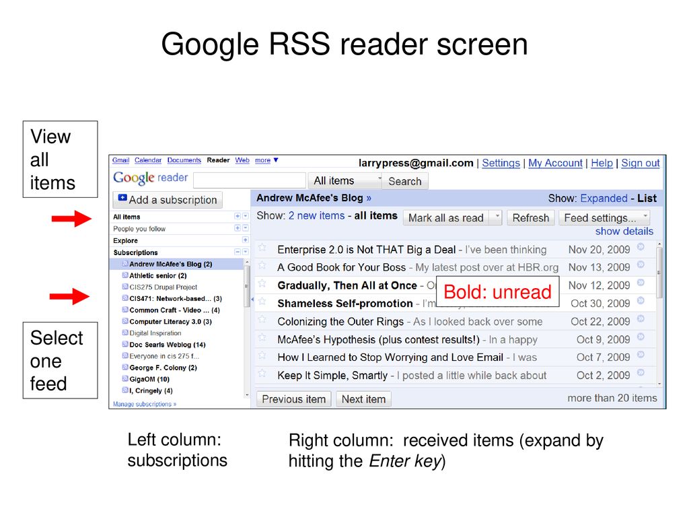Image resolution: width=689 pixels, height=517 pixels.
Task: Expand the All items section with plus icon
Action: (238, 216)
